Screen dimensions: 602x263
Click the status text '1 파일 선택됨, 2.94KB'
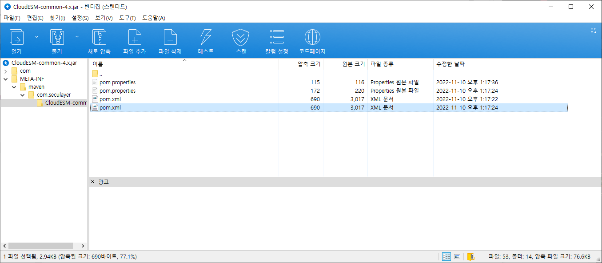click(x=30, y=256)
